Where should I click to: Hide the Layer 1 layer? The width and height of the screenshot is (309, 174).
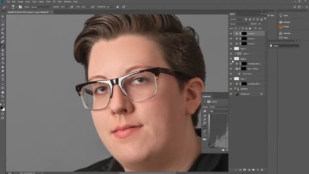[231, 79]
